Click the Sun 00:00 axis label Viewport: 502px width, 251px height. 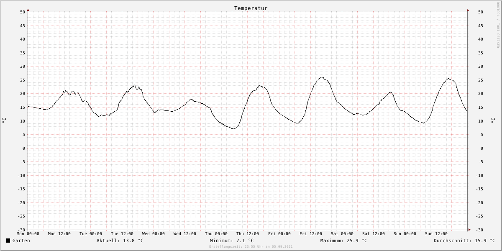coord(405,234)
